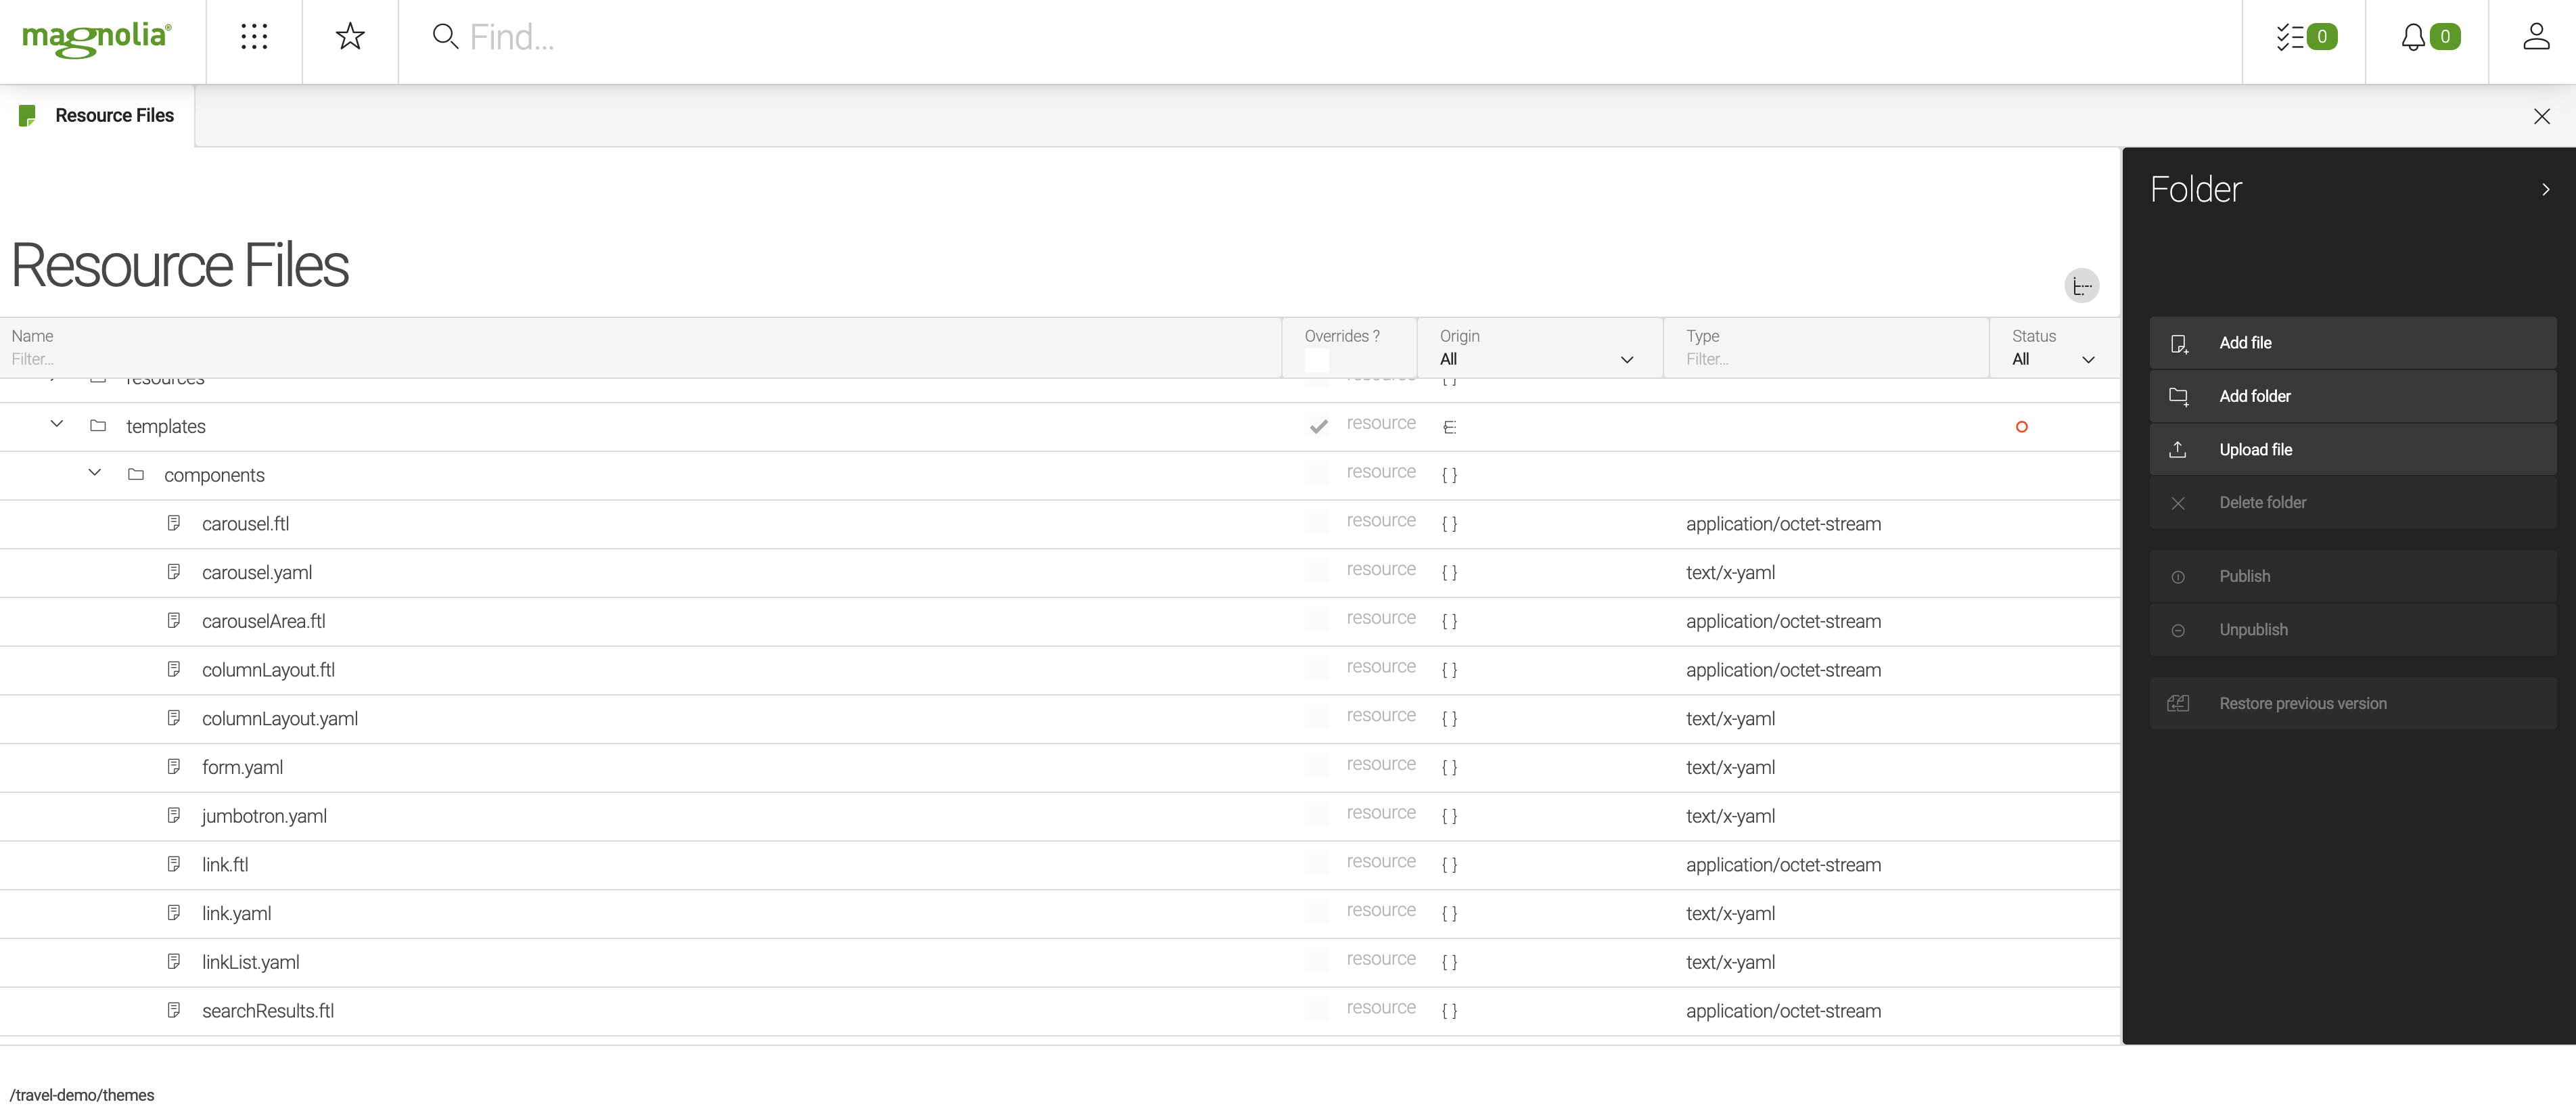
Task: Click the grid/apps launcher icon top navigation
Action: pyautogui.click(x=253, y=36)
